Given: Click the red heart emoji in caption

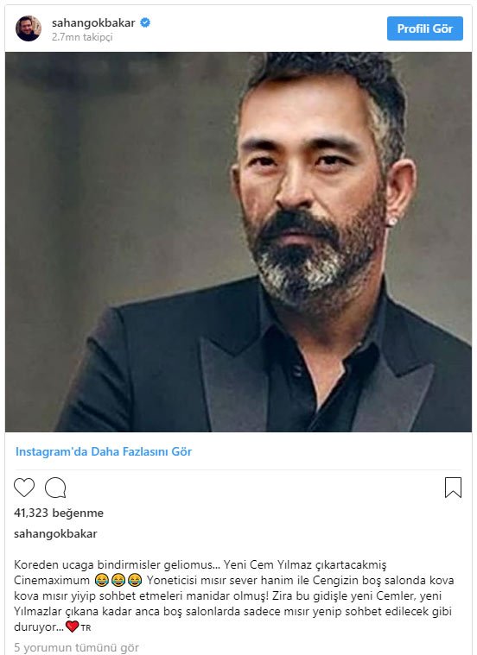Looking at the screenshot, I should [73, 627].
